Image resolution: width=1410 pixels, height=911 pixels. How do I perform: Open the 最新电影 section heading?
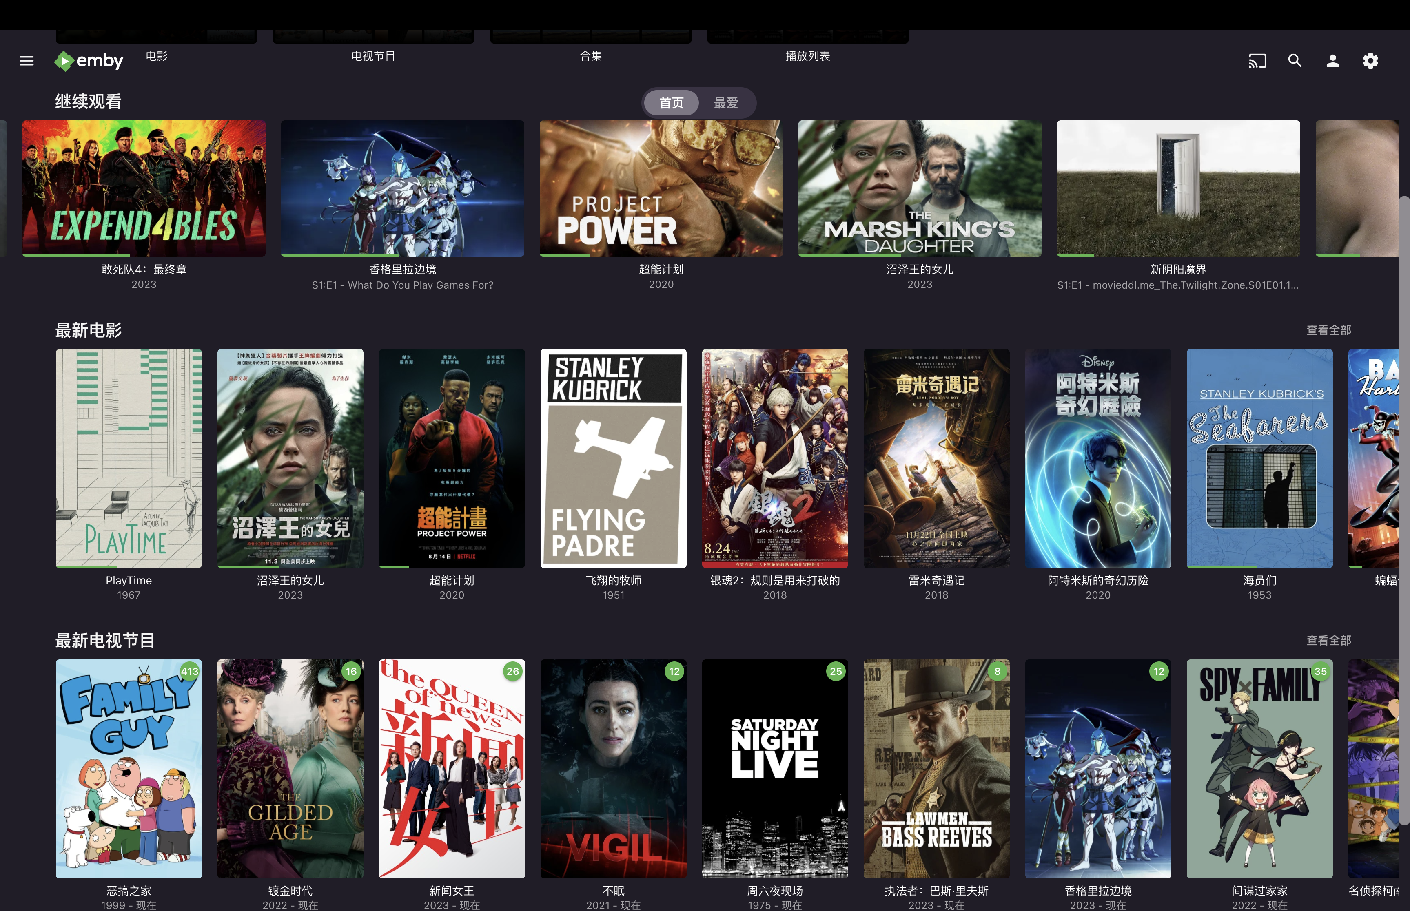[x=89, y=330]
